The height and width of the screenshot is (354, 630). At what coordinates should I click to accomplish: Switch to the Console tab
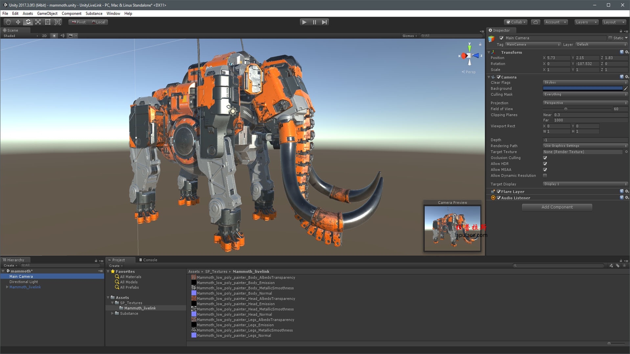pos(148,260)
